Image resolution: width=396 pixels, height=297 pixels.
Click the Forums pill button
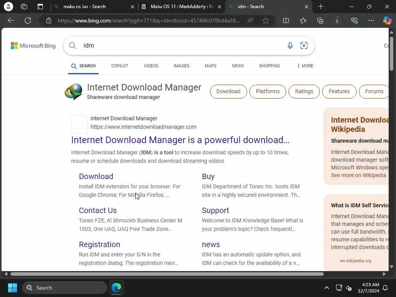click(374, 91)
